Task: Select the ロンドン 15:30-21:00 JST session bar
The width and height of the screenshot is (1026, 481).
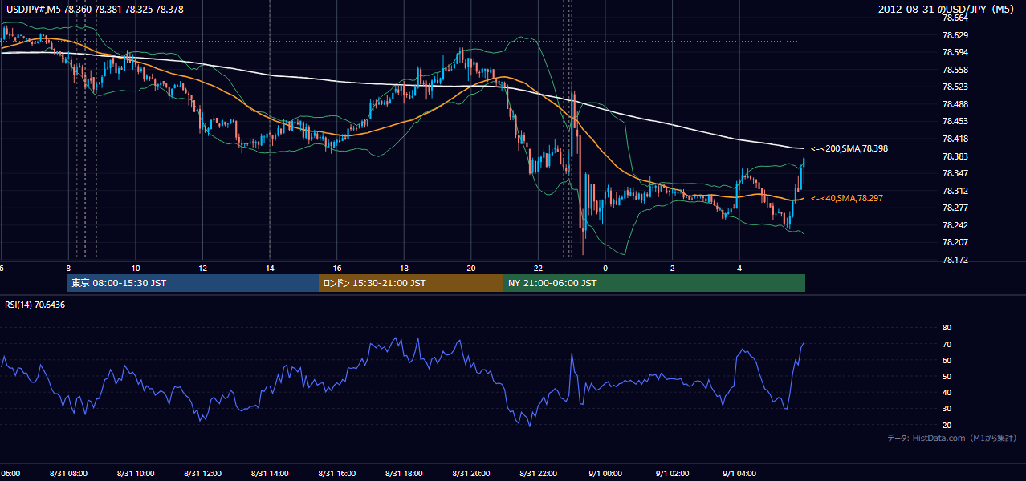Action: tap(411, 283)
